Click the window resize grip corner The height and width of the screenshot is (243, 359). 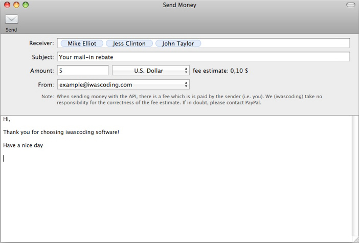(355, 239)
